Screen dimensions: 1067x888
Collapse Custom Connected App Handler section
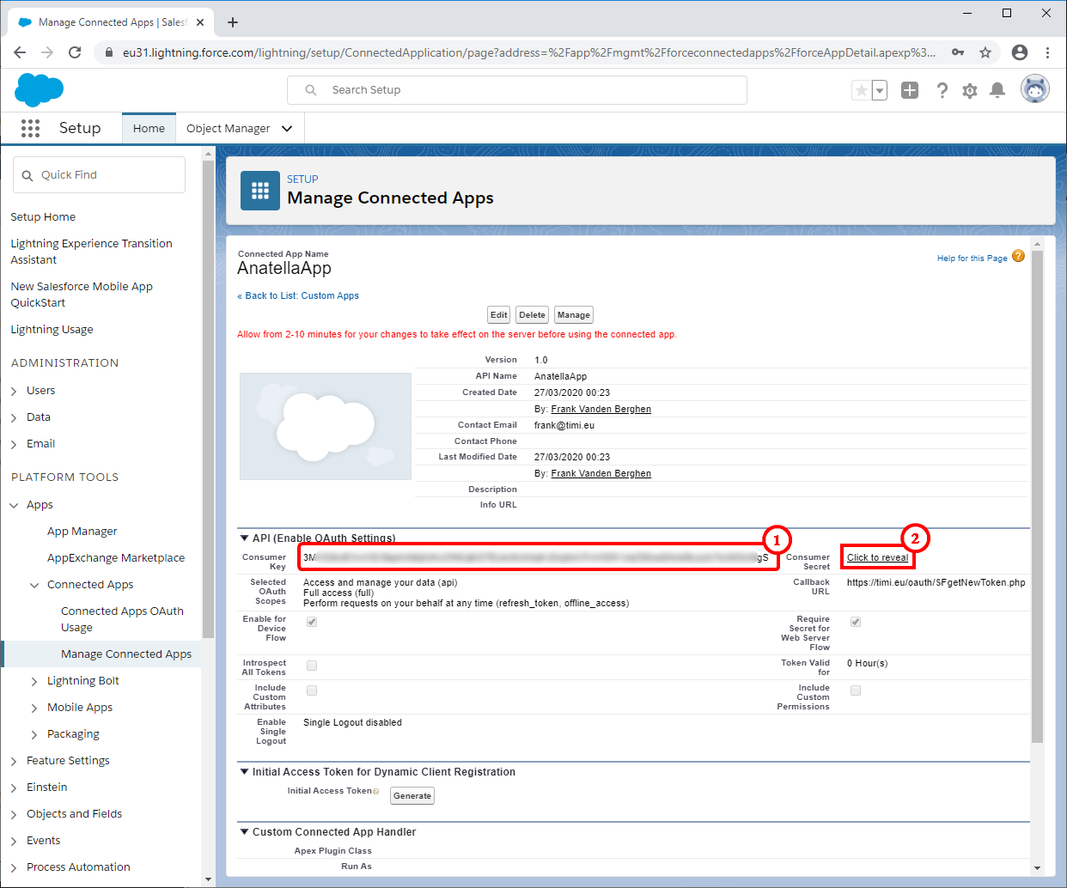244,832
